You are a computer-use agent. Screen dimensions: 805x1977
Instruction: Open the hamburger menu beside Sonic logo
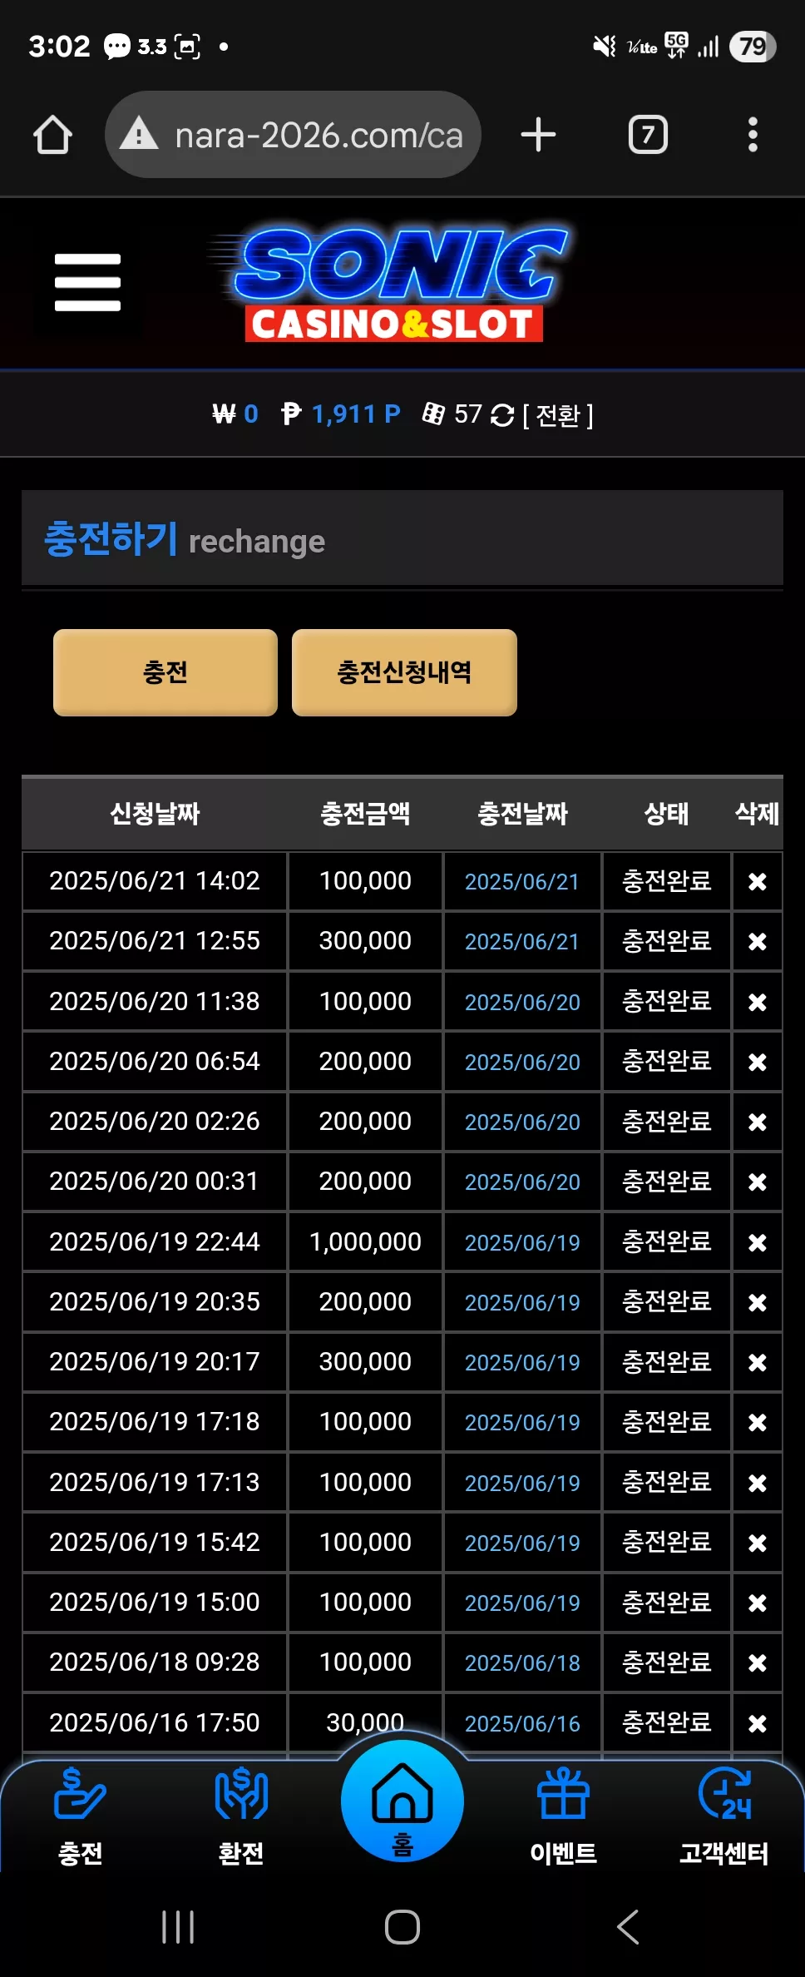pyautogui.click(x=87, y=283)
